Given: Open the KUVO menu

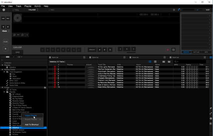Looking at the screenshot, I should point(37,6).
